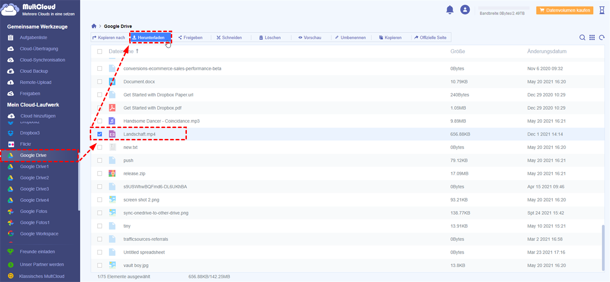Toggle the select-all checkbox in header
The width and height of the screenshot is (610, 282).
(100, 52)
